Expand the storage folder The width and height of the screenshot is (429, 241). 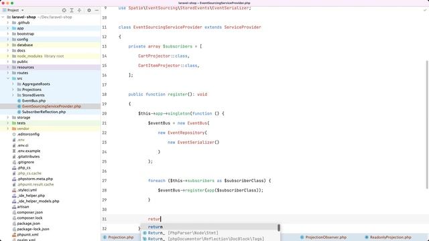coord(8,118)
